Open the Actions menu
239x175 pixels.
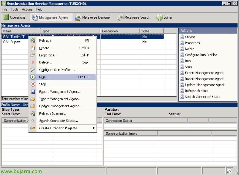[27, 9]
